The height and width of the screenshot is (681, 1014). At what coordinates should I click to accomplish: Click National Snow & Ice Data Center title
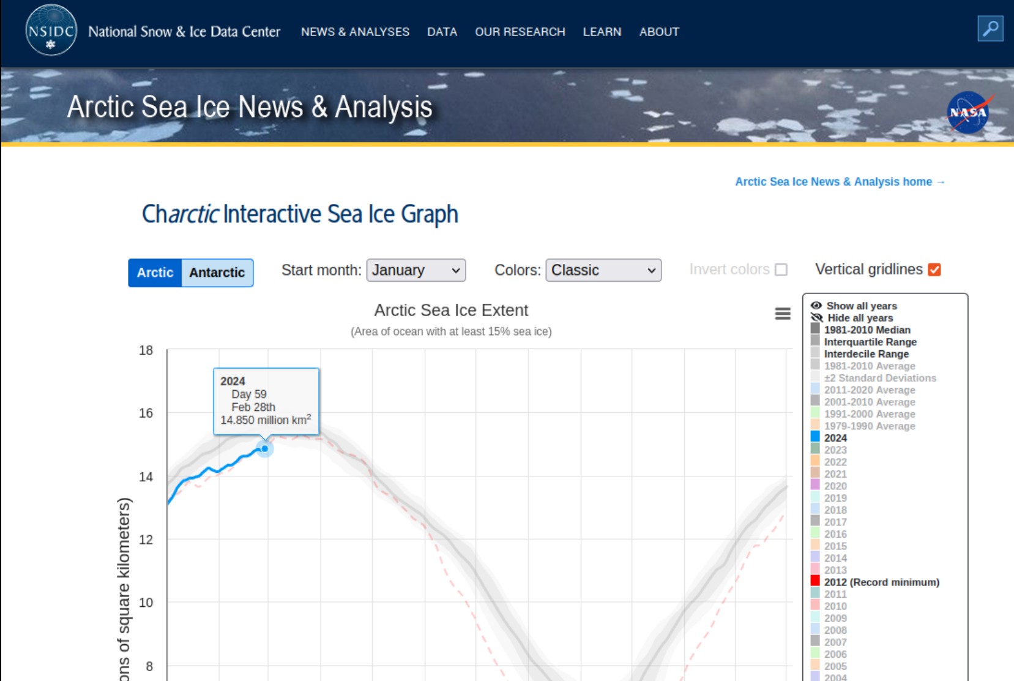[x=184, y=31]
